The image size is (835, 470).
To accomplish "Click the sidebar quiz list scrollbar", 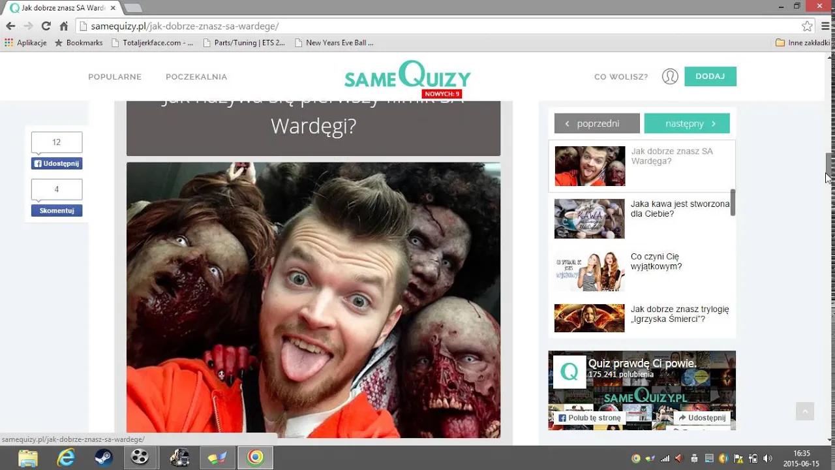I will click(x=733, y=202).
